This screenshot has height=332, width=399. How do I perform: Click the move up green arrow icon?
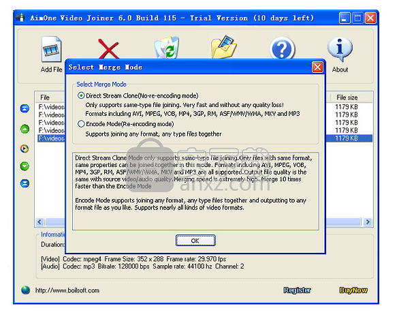point(25,129)
